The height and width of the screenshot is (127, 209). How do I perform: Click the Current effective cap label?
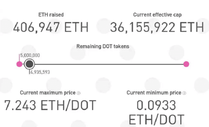pos(157,15)
